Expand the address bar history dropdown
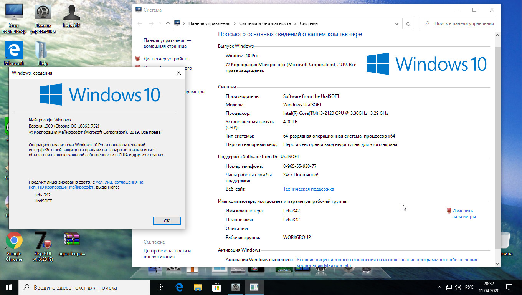The width and height of the screenshot is (522, 295). coord(397,23)
